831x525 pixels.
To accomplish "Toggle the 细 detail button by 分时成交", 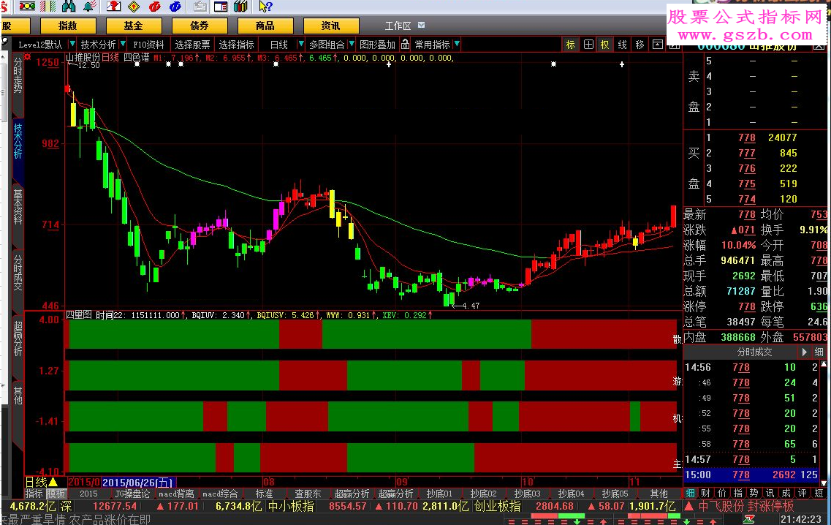I will pyautogui.click(x=819, y=352).
